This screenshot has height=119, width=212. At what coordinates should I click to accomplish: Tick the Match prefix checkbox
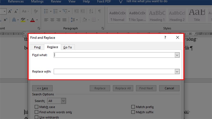tap(133, 107)
